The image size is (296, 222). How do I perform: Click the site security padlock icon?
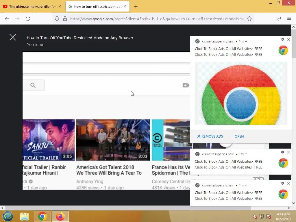tap(65, 18)
